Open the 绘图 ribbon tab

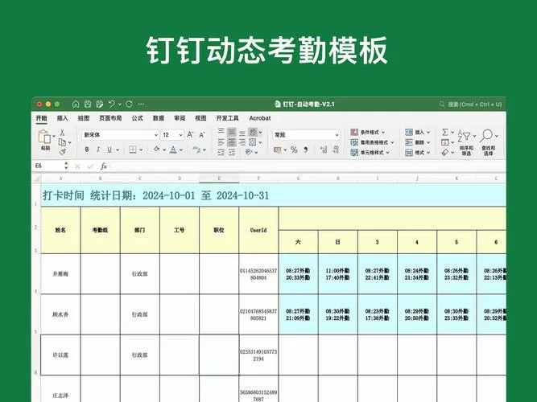point(84,118)
